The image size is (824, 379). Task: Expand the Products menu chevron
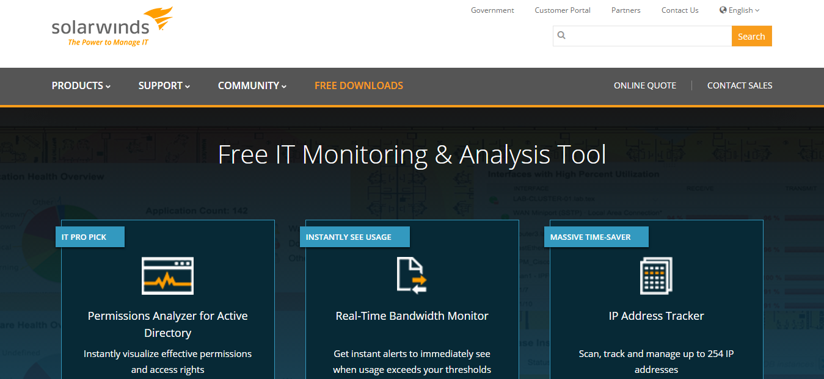[x=108, y=87]
